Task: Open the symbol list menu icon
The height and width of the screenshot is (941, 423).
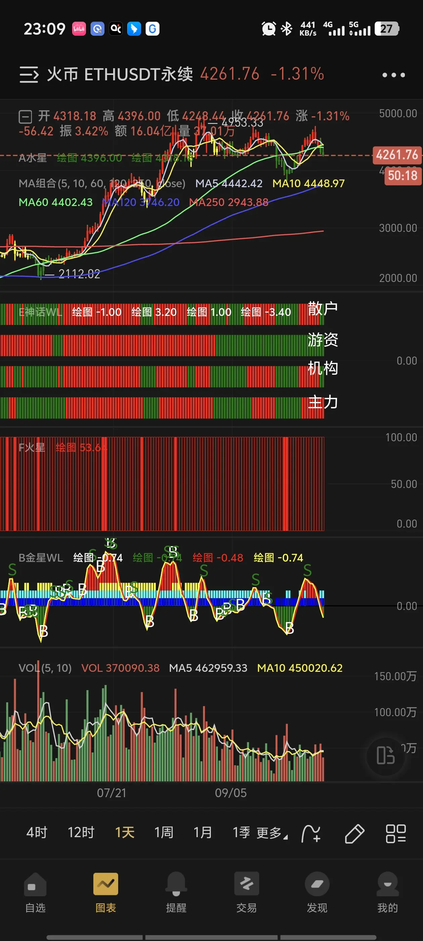Action: tap(29, 75)
